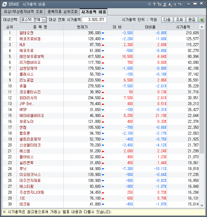Switch to 종목지표 순위조회 tab
This screenshot has height=217, width=207.
tap(62, 12)
